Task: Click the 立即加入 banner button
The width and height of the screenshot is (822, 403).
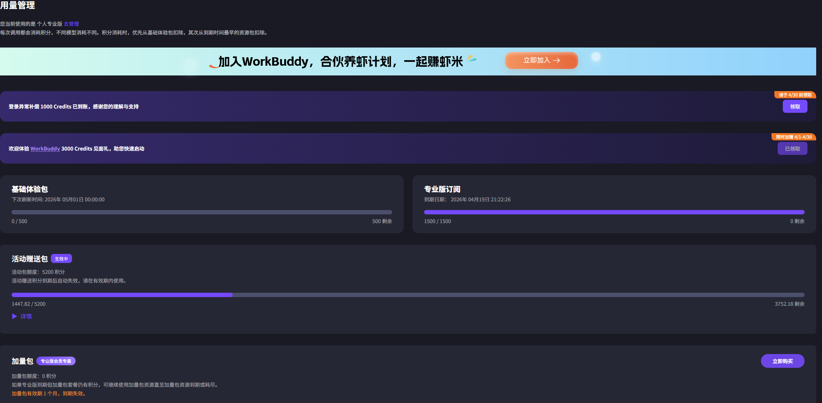Action: (x=541, y=60)
